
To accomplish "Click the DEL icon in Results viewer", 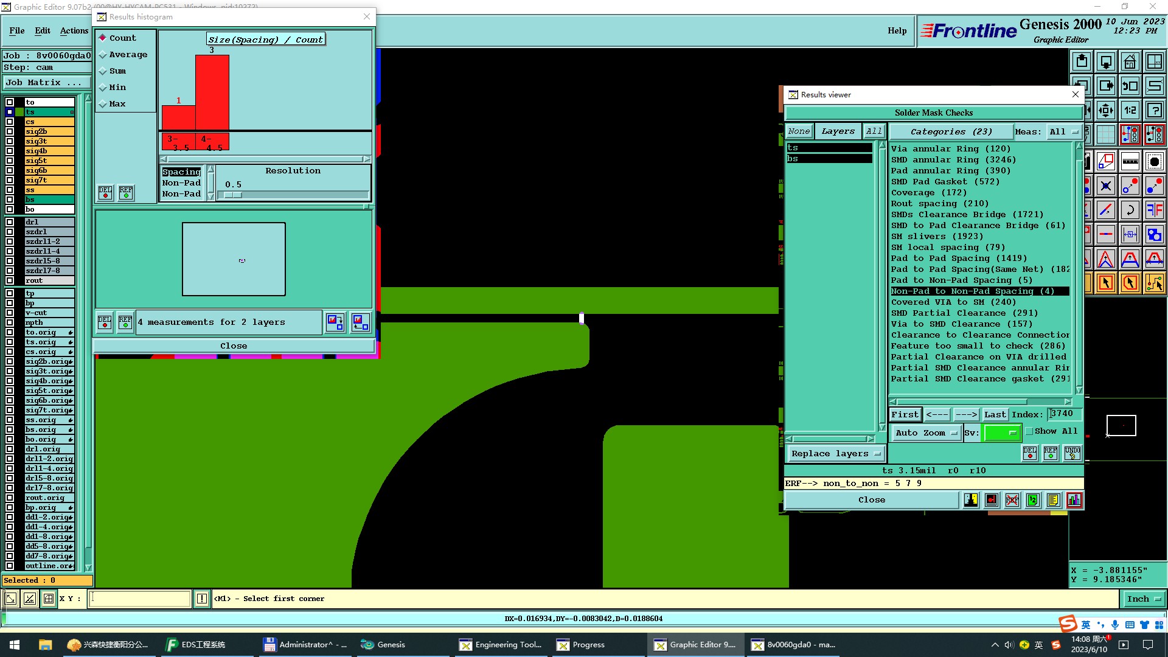I will point(1030,453).
